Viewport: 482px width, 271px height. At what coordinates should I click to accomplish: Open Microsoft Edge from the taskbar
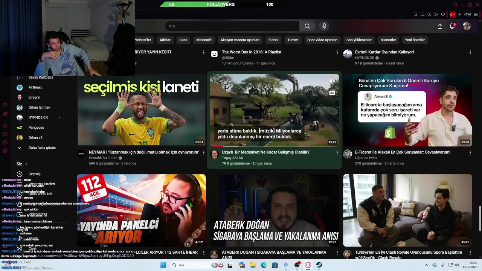click(x=264, y=265)
